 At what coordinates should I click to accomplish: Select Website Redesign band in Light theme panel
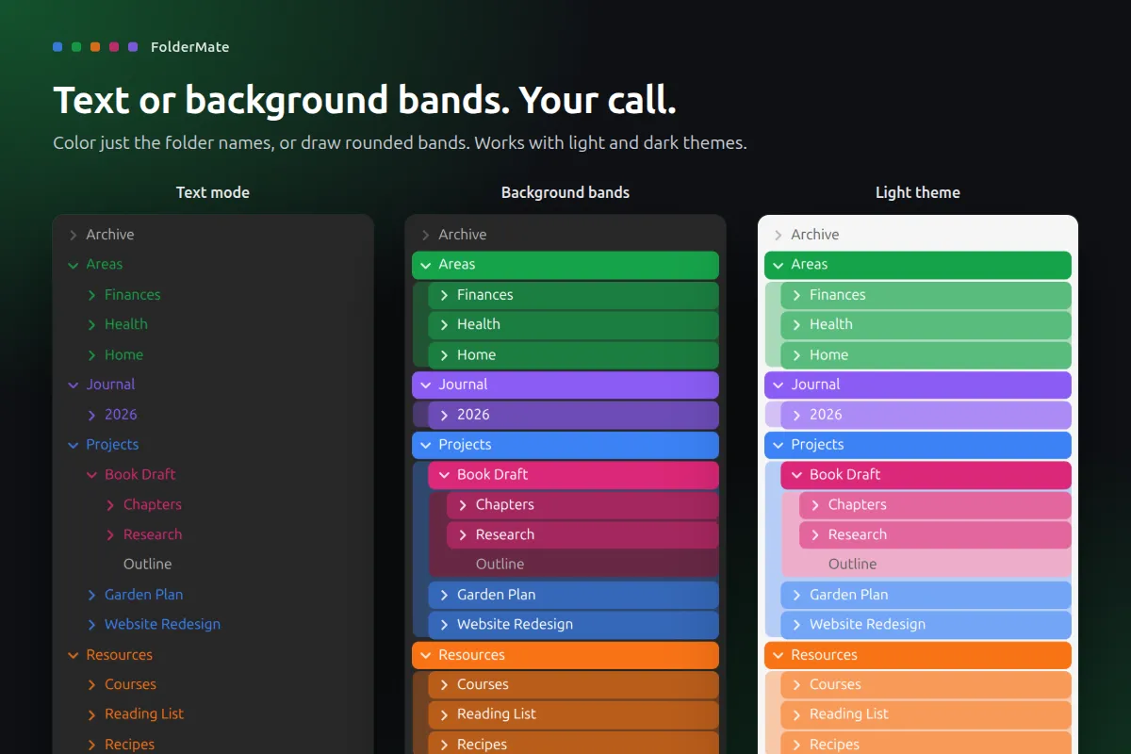point(926,625)
